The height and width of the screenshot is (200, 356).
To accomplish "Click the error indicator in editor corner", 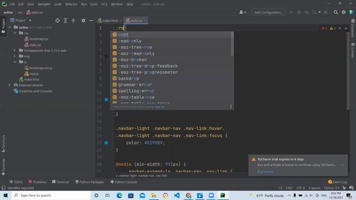I will (x=324, y=28).
